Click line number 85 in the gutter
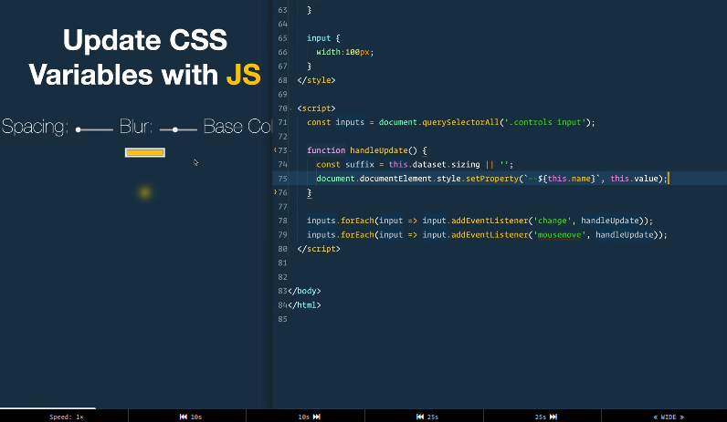 (282, 319)
